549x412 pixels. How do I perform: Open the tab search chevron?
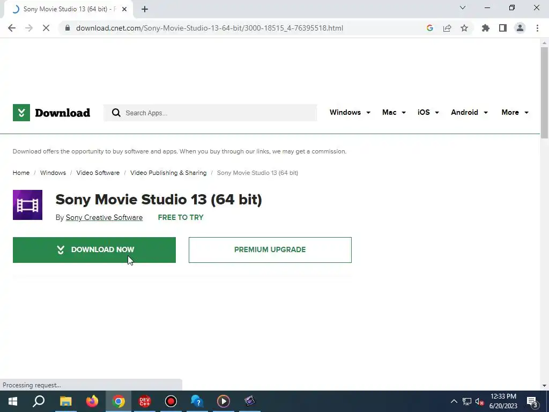463,8
